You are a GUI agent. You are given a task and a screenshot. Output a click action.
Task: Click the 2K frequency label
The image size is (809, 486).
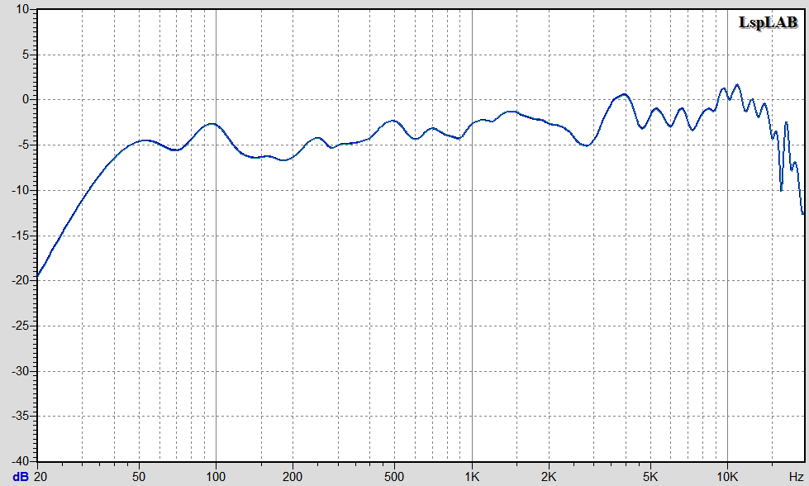tap(549, 477)
